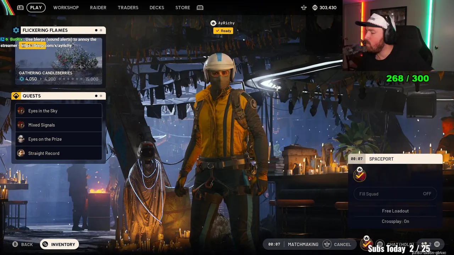
Task: Open the Gathering Candleberries event thumbnail
Action: [59, 61]
